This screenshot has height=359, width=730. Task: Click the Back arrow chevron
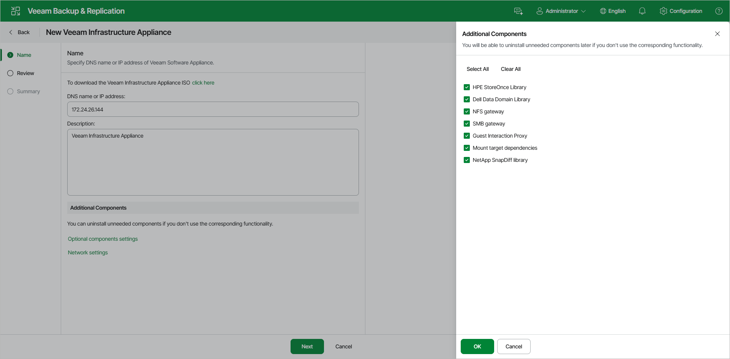(x=11, y=32)
